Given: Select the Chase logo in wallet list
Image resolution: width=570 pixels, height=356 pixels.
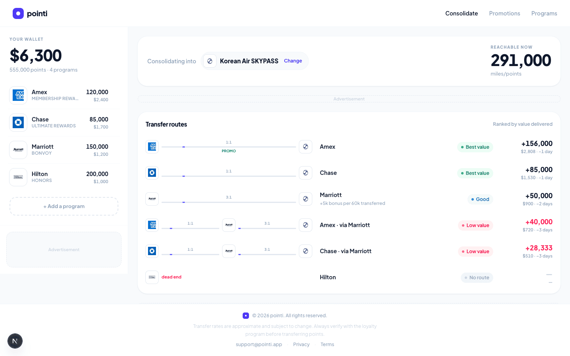Looking at the screenshot, I should click(18, 123).
